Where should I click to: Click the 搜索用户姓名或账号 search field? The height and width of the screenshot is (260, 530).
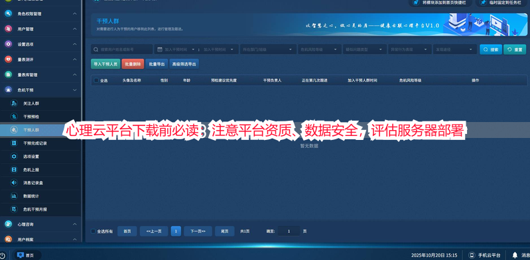pos(121,49)
